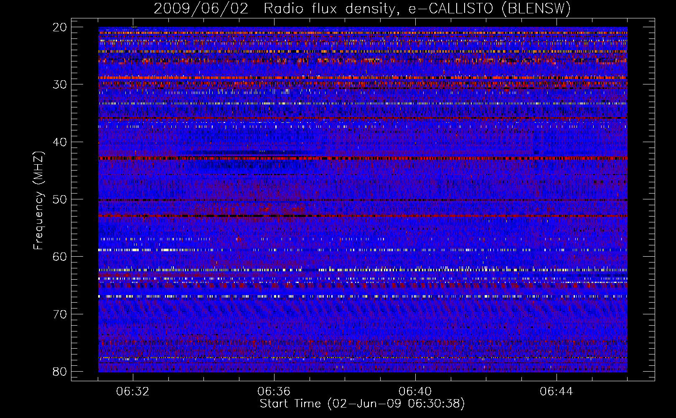Click the 20 frequency tick label

[60, 27]
